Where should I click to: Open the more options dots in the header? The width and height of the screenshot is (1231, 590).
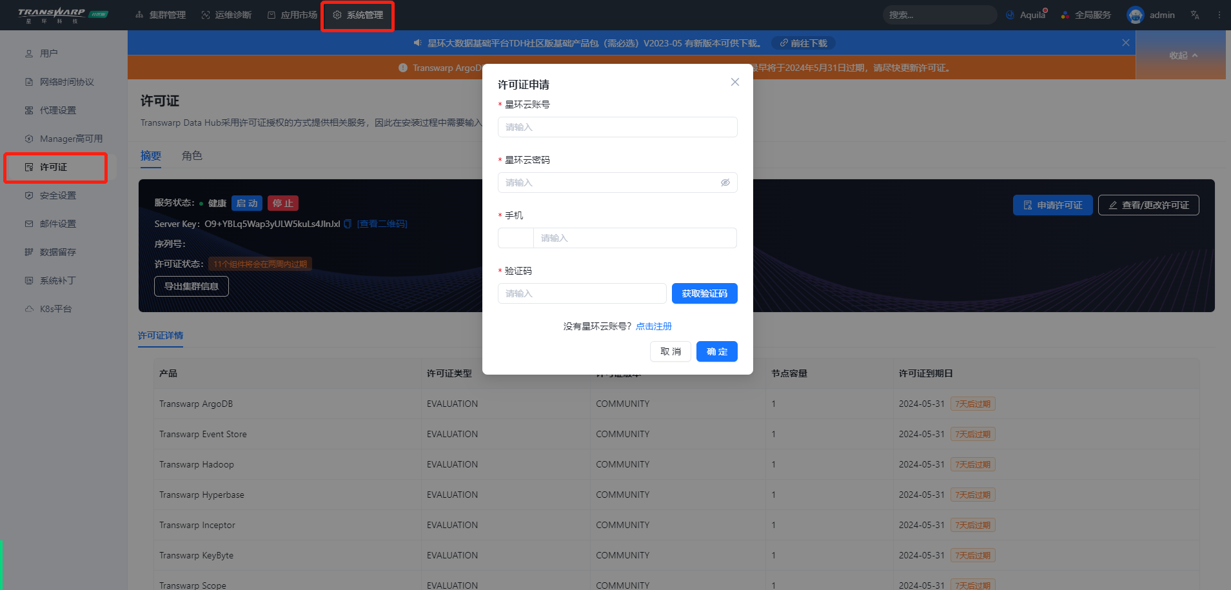tap(1219, 15)
